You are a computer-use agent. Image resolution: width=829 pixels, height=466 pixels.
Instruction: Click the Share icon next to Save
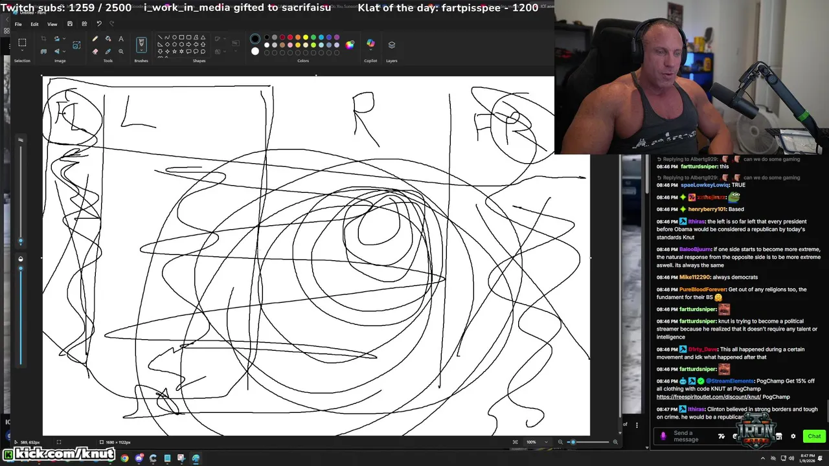click(x=84, y=24)
